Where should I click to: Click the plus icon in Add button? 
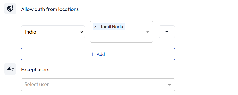(x=92, y=54)
